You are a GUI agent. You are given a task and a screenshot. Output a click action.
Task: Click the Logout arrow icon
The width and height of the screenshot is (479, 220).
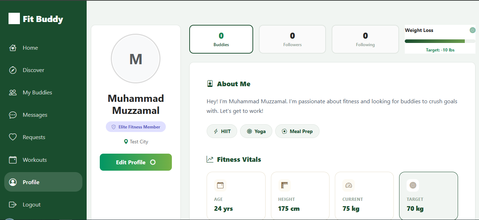coord(13,205)
